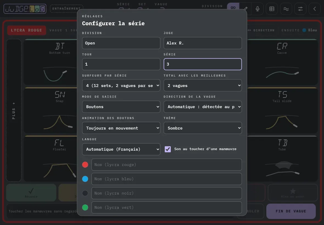Tap the Tail slide maneuver card
This screenshot has height=225, width=324.
pos(282,110)
